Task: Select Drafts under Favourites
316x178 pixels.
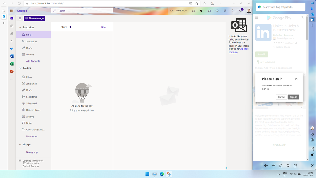Action: pos(34,48)
